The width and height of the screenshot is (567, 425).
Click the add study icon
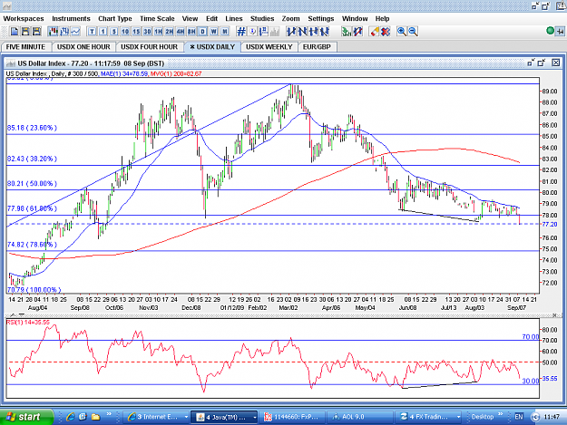pos(347,32)
